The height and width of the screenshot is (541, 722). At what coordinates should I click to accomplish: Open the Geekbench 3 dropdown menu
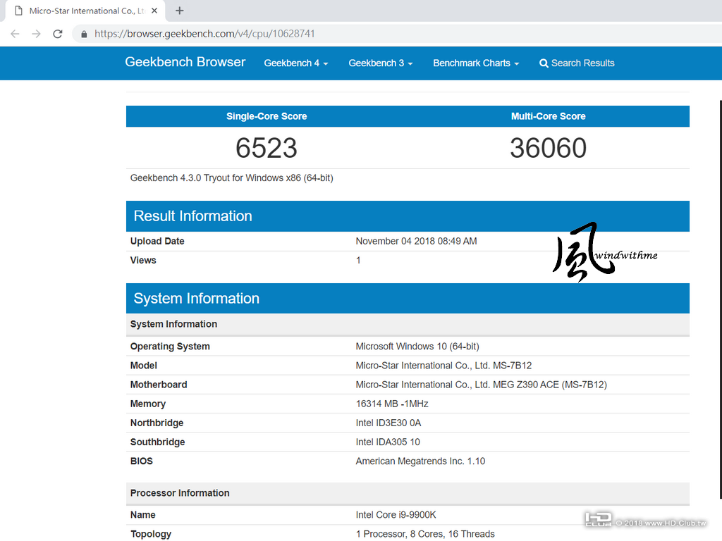point(380,63)
